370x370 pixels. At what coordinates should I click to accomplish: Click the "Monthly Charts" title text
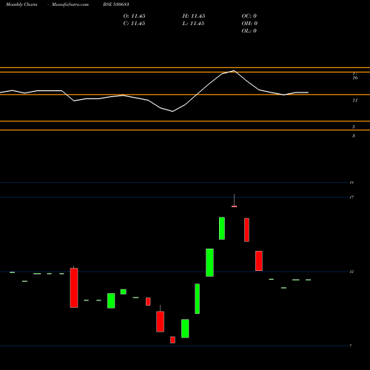(x=21, y=4)
